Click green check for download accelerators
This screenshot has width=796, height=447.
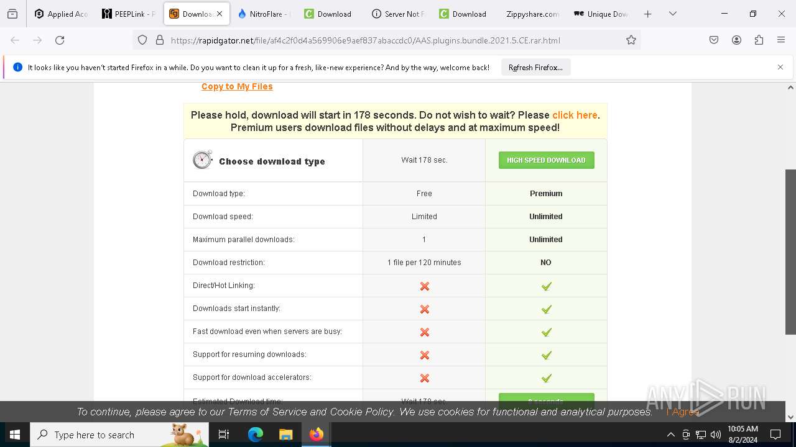tap(546, 378)
